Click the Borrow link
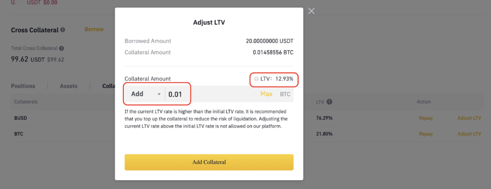This screenshot has height=189, width=491. [94, 29]
